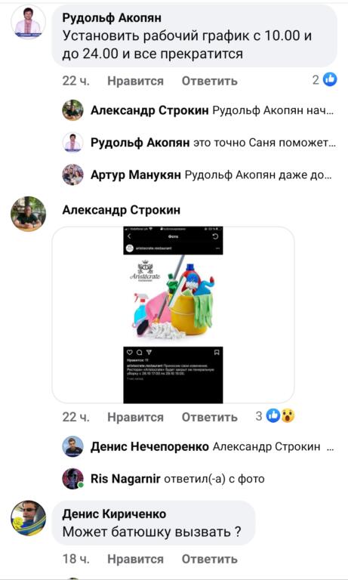Open Ris Nagarnir's avatar with online dot
Viewport: 348px width, 580px height.
point(72,479)
